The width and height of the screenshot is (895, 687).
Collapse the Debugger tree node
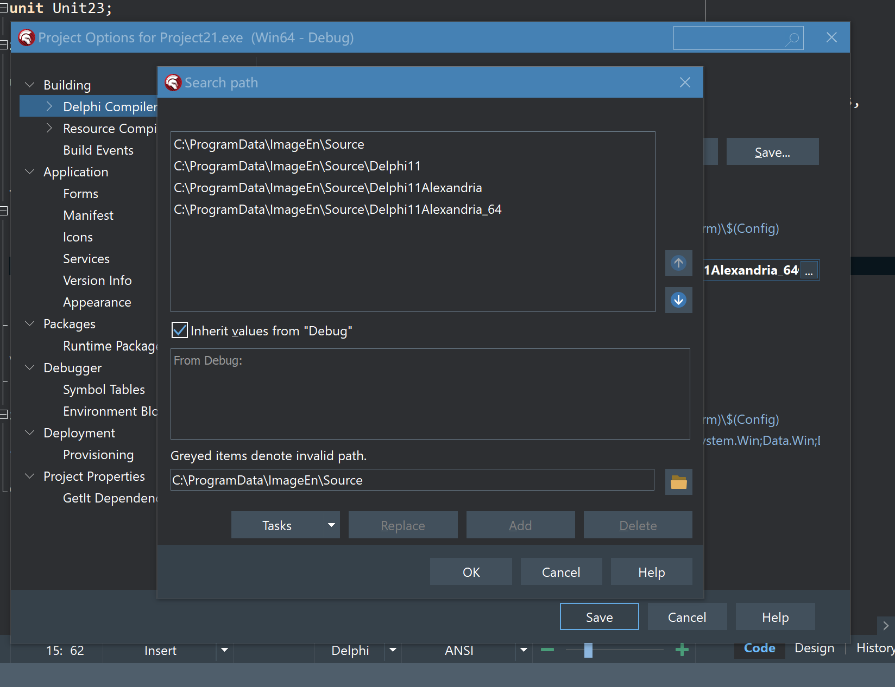pyautogui.click(x=30, y=368)
